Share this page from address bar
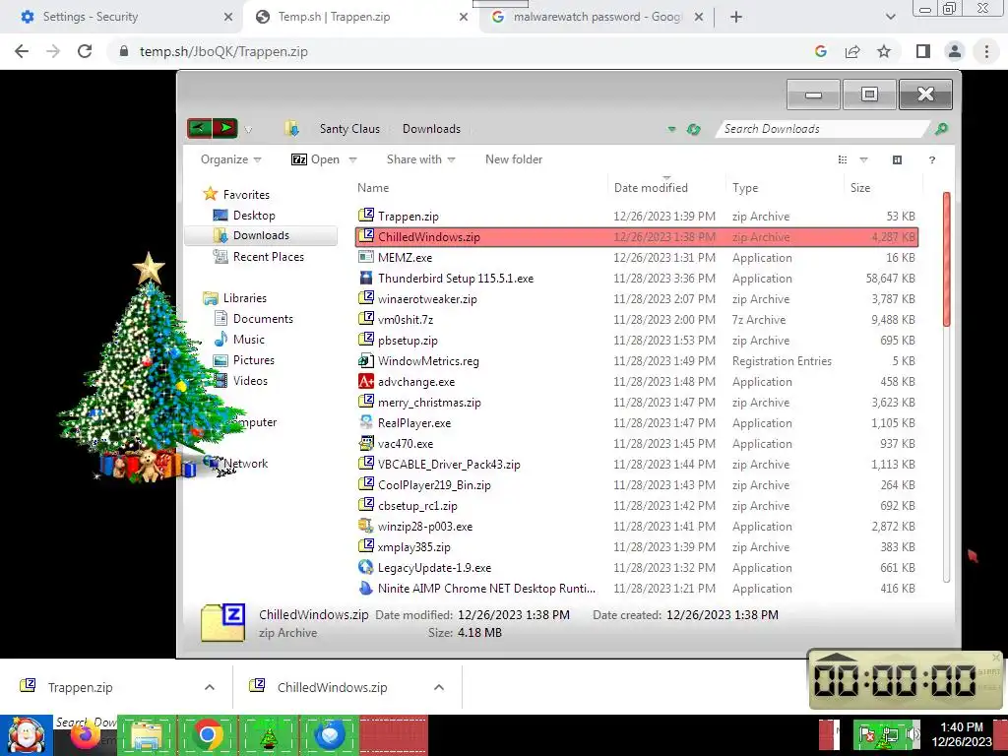The height and width of the screenshot is (756, 1008). coord(852,51)
